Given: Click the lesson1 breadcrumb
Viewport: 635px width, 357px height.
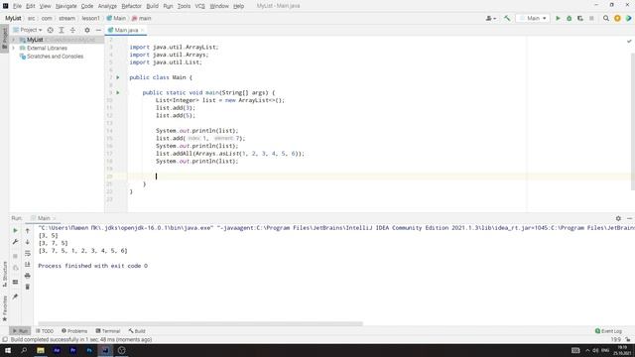Looking at the screenshot, I should 90,18.
